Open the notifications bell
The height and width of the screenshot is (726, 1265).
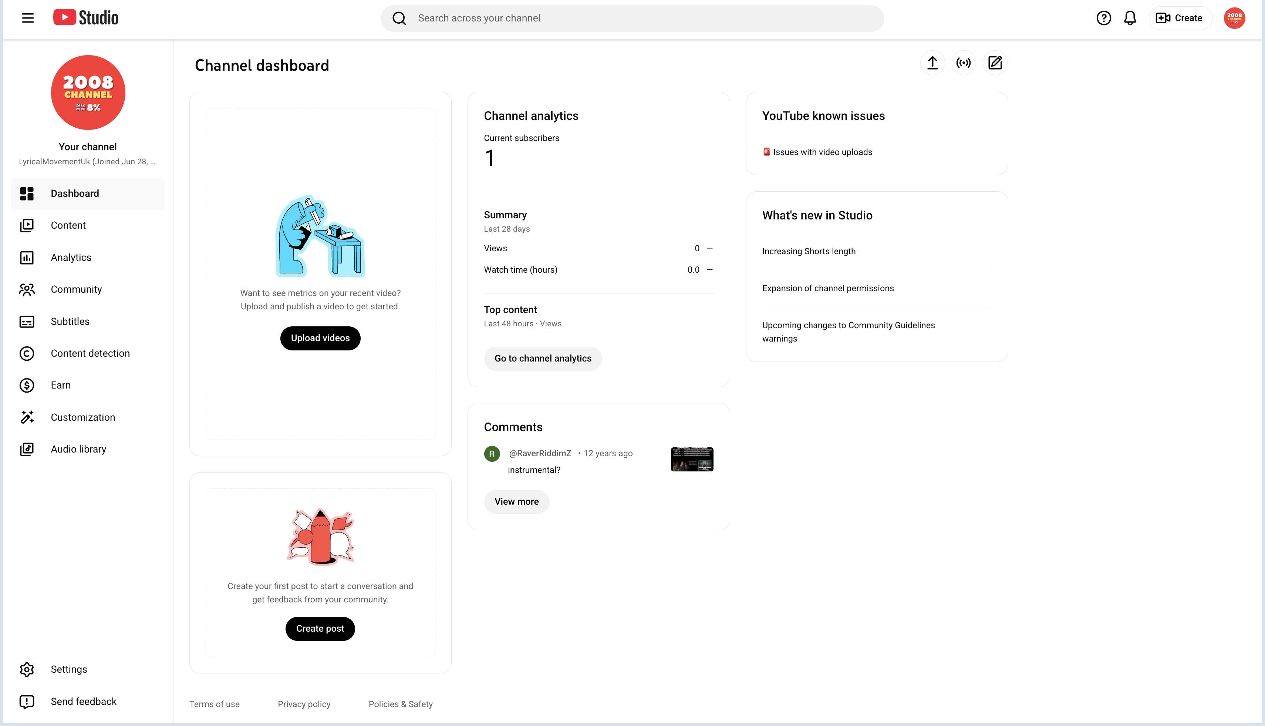click(x=1130, y=19)
